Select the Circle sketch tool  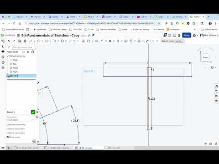47,41
